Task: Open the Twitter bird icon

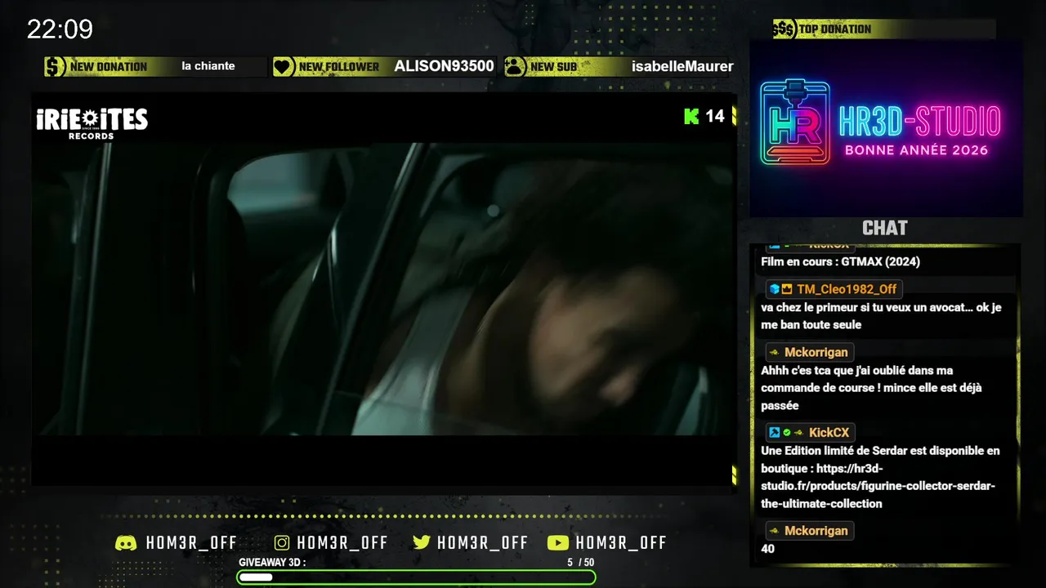Action: click(x=422, y=543)
